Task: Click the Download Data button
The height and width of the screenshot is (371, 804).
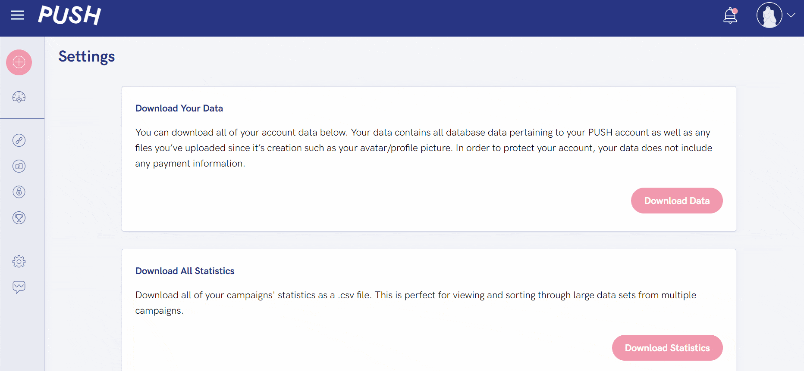Action: coord(677,201)
